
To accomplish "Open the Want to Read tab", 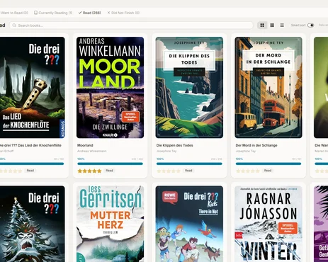I will [13, 13].
